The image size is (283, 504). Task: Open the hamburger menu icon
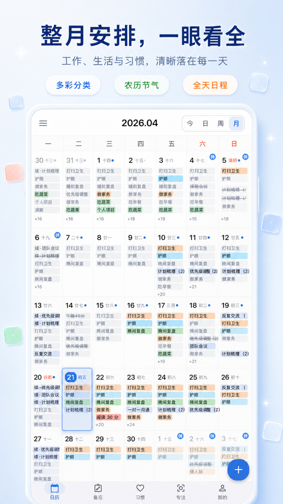pos(43,123)
